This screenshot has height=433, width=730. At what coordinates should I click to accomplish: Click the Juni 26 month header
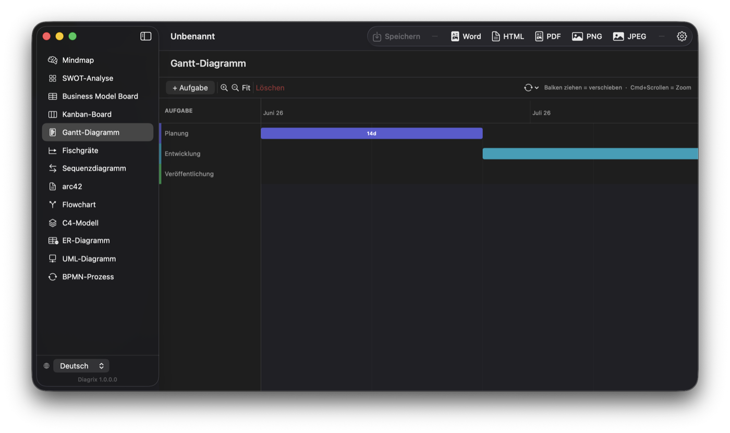(273, 113)
